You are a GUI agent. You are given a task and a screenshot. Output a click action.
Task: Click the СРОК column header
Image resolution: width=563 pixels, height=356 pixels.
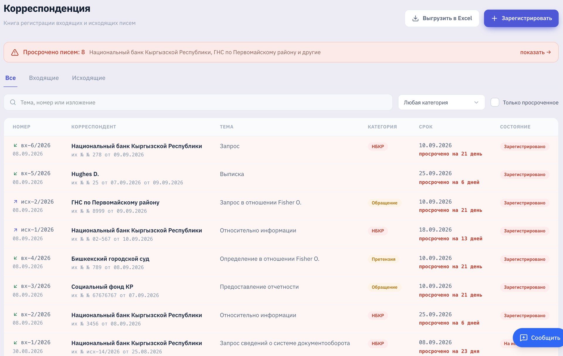point(425,127)
